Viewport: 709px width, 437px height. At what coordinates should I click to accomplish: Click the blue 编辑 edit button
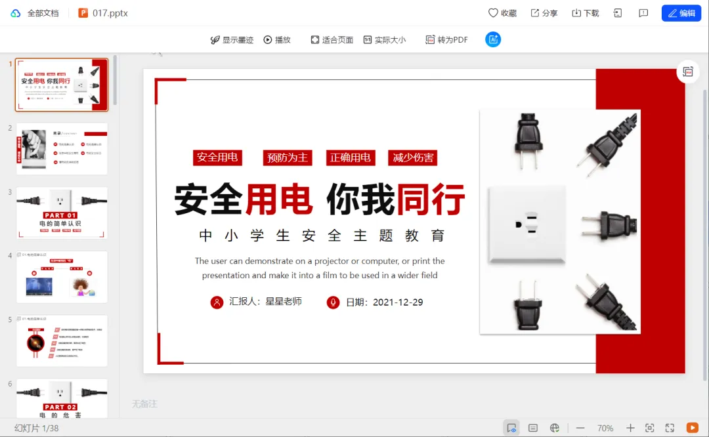click(681, 13)
